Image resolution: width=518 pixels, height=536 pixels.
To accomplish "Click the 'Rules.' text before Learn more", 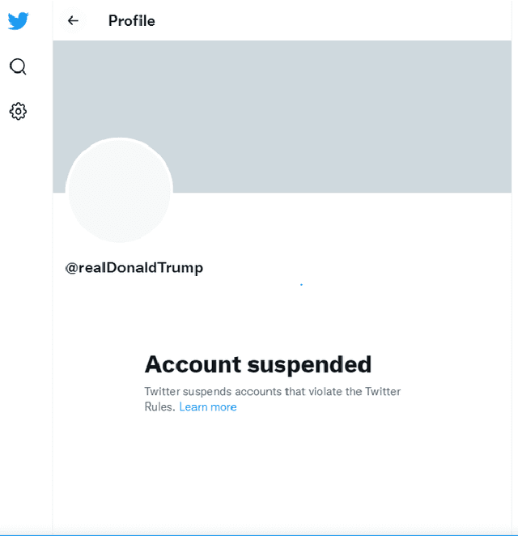I will tap(159, 407).
